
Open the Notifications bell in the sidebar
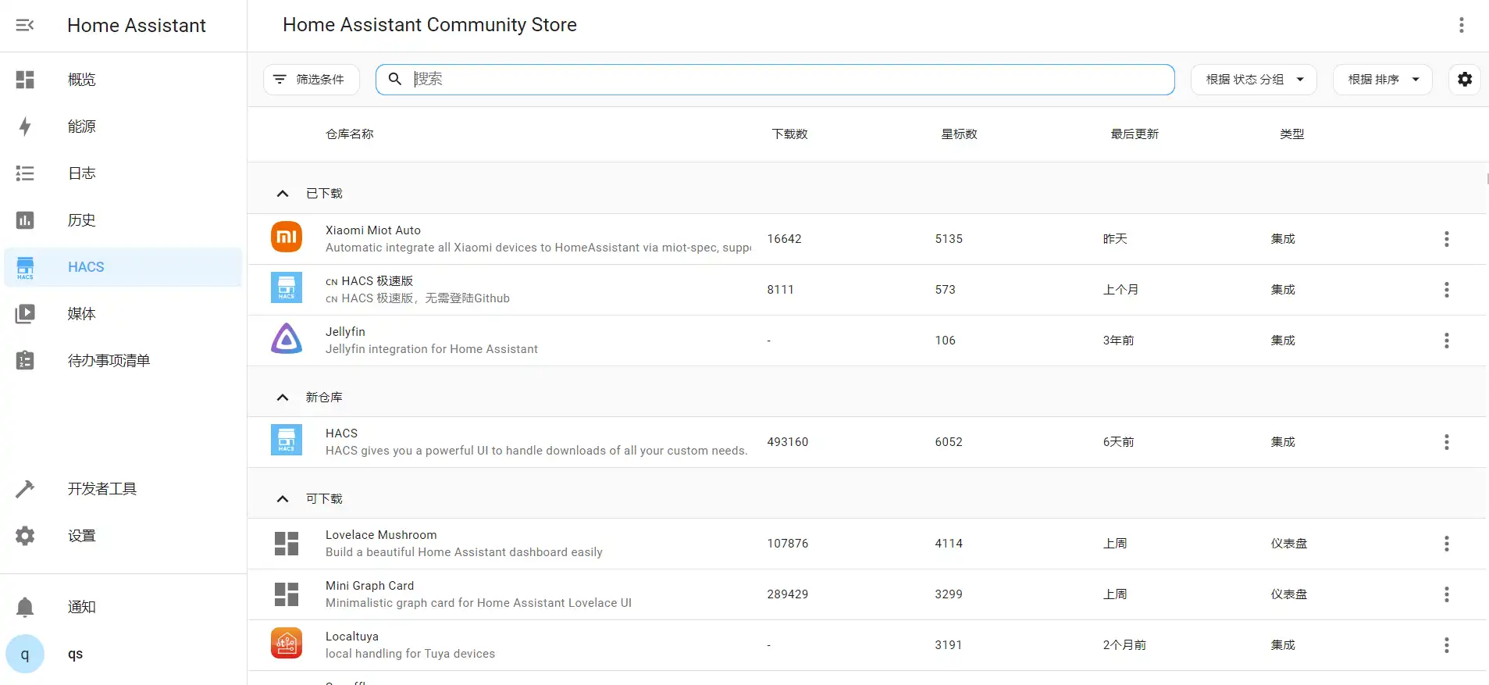pyautogui.click(x=25, y=607)
